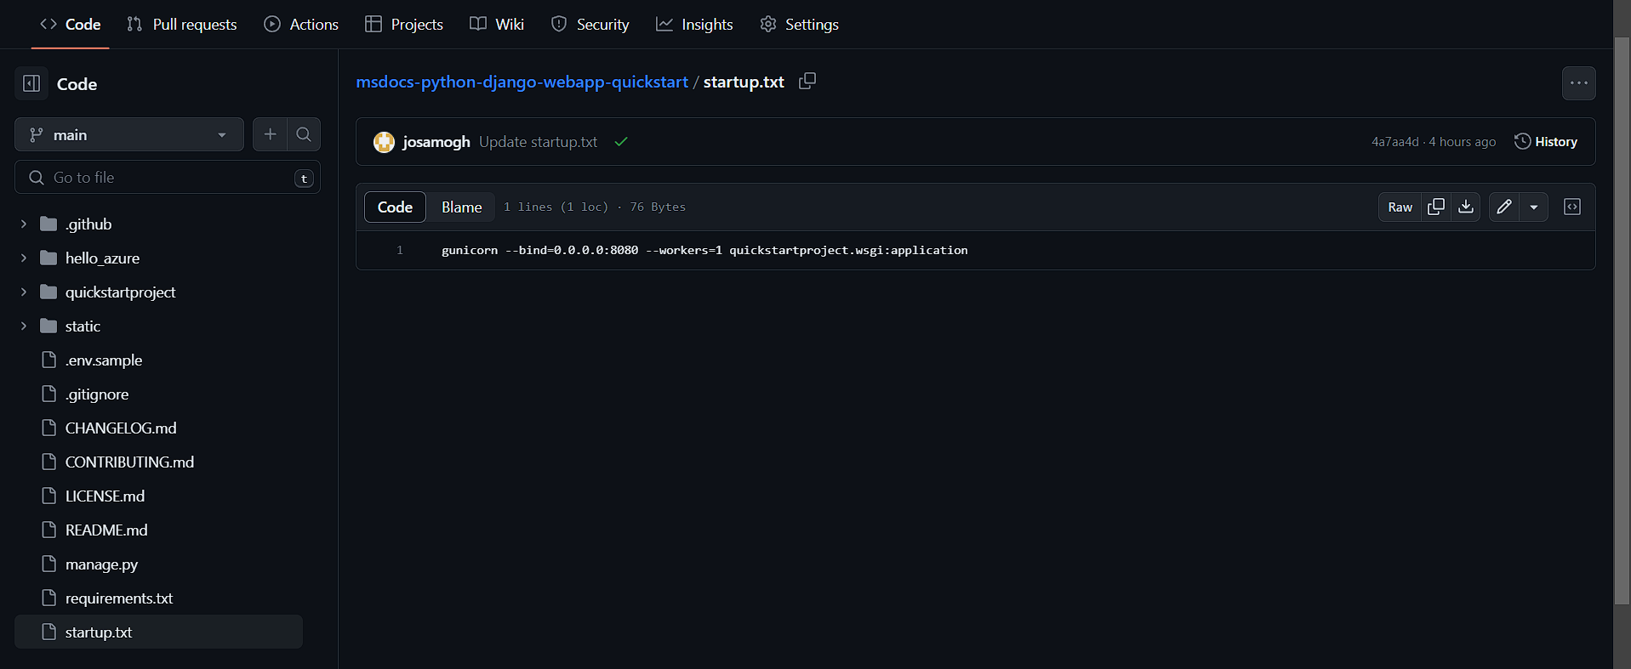
Task: Open josamogh's profile link
Action: 436,142
